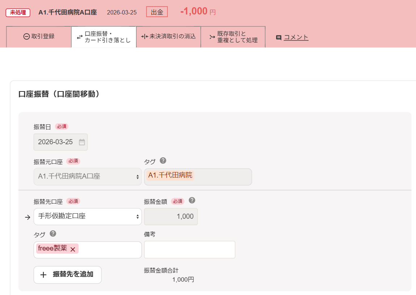Screen dimensions: 416x295
Task: Click the 振替金額合計 1,000円 value
Action: (x=183, y=279)
